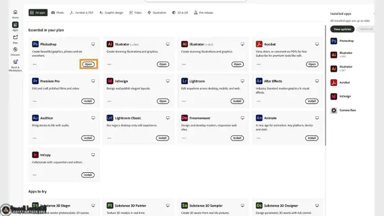Click the After Effects app icon
The image size is (384, 216).
[259, 81]
